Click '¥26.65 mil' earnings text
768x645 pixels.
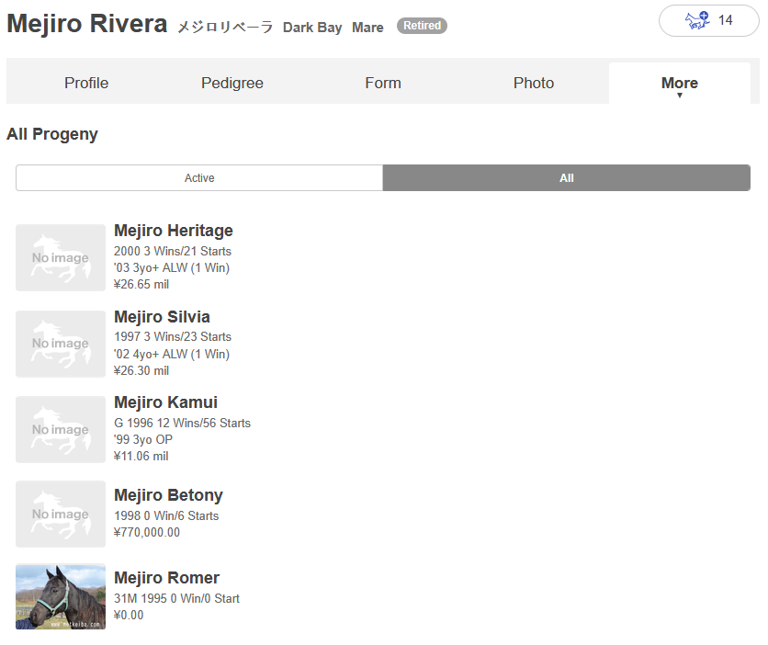click(x=141, y=285)
